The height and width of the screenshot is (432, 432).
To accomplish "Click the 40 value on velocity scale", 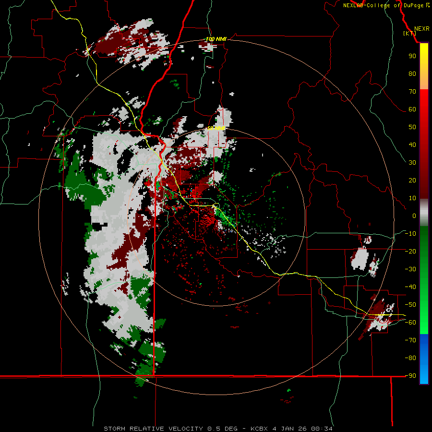I will pos(412,145).
